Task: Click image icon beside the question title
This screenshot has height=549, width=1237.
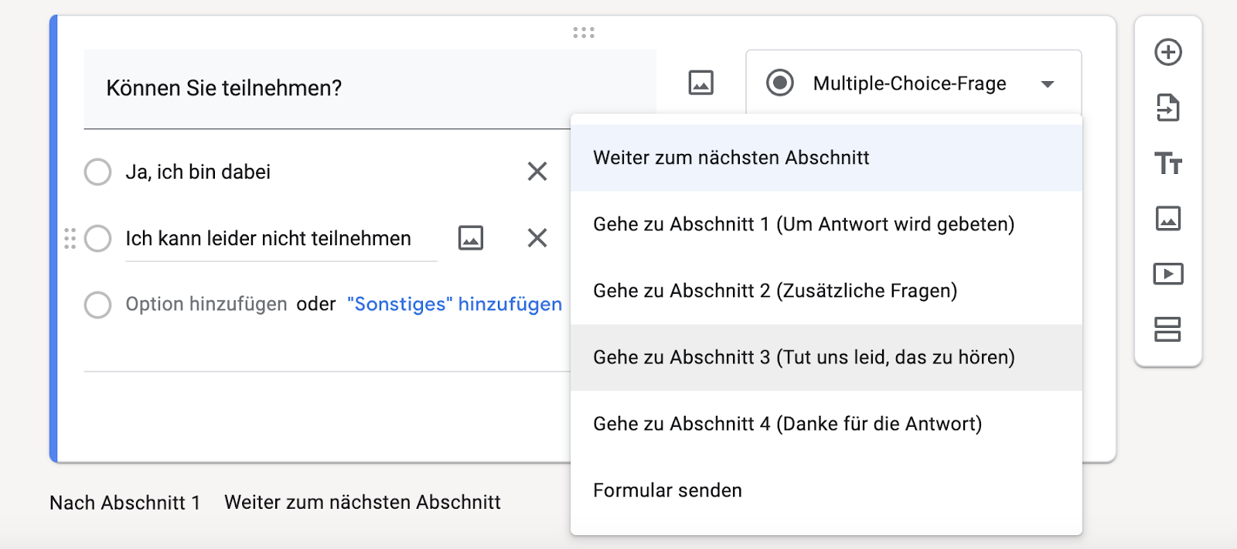Action: [700, 83]
